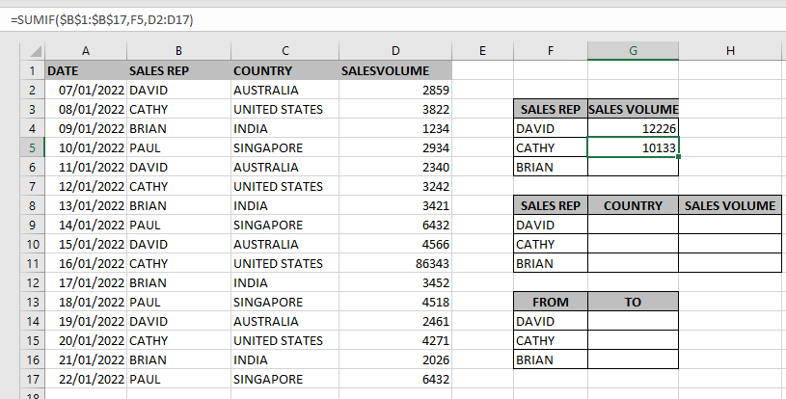Select row 17 header
The image size is (786, 399).
point(33,379)
